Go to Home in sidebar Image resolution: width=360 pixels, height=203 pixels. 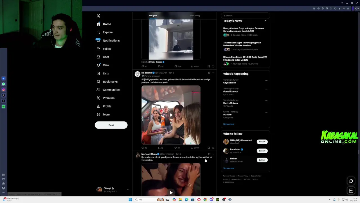pos(104,24)
